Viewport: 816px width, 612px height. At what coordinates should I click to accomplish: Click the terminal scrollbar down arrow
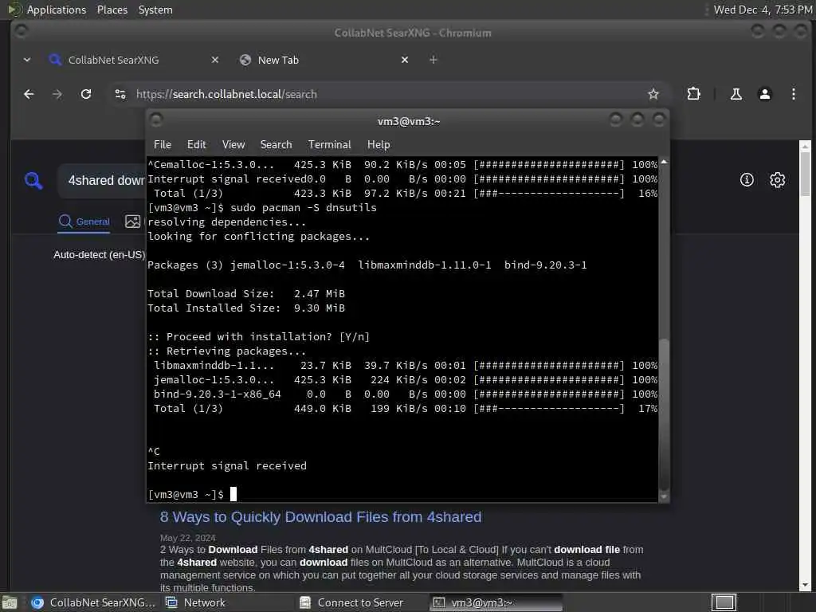664,497
